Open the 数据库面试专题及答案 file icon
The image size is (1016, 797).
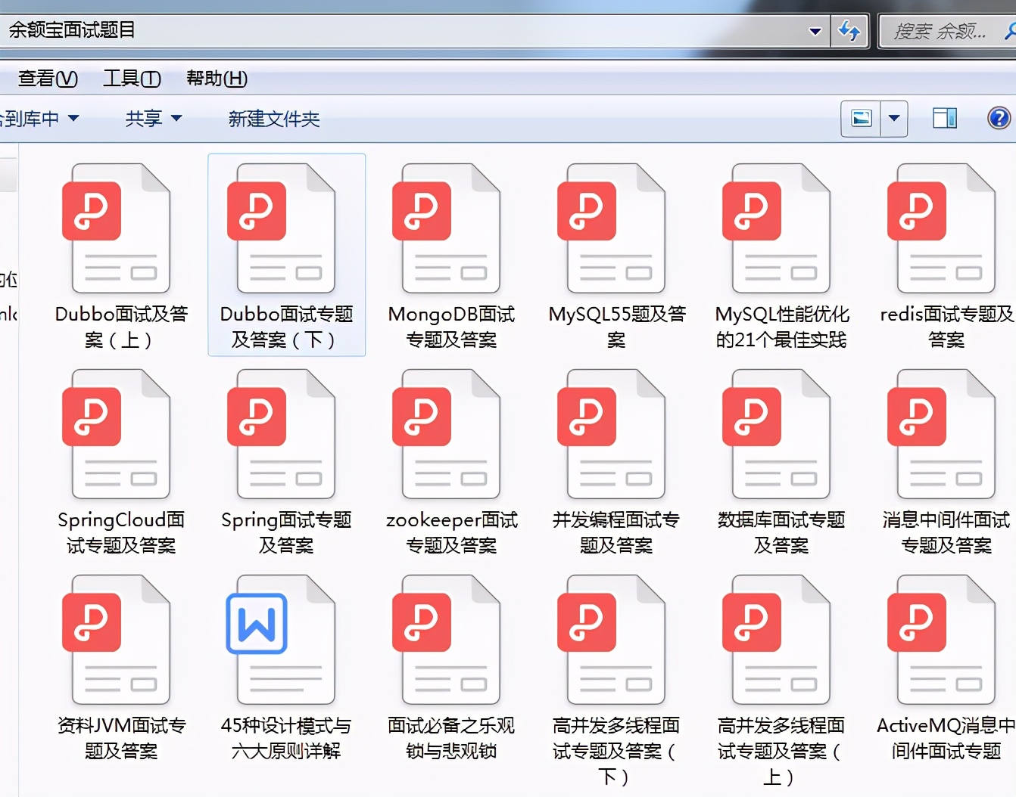[777, 434]
